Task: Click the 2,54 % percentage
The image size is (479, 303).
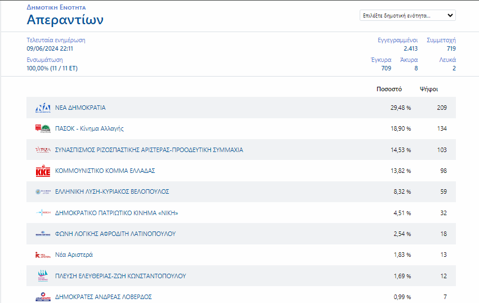Action: click(x=402, y=234)
